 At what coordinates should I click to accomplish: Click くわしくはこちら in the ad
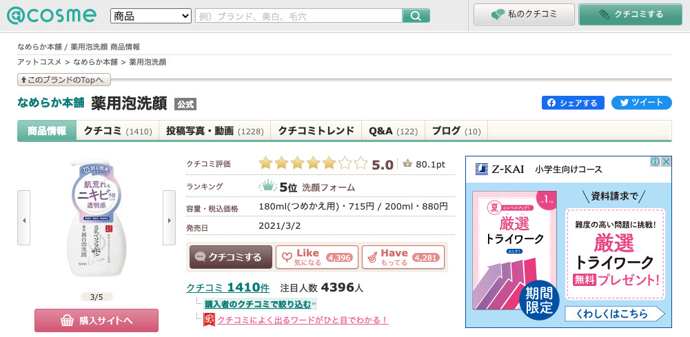click(x=614, y=314)
